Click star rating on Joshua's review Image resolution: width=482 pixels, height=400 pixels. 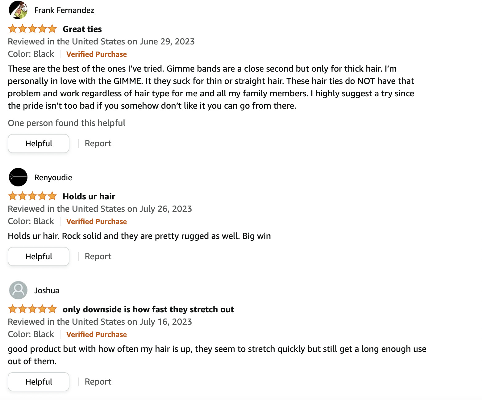coord(32,309)
